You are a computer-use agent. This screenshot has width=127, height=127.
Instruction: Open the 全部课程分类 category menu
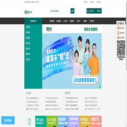(33, 21)
